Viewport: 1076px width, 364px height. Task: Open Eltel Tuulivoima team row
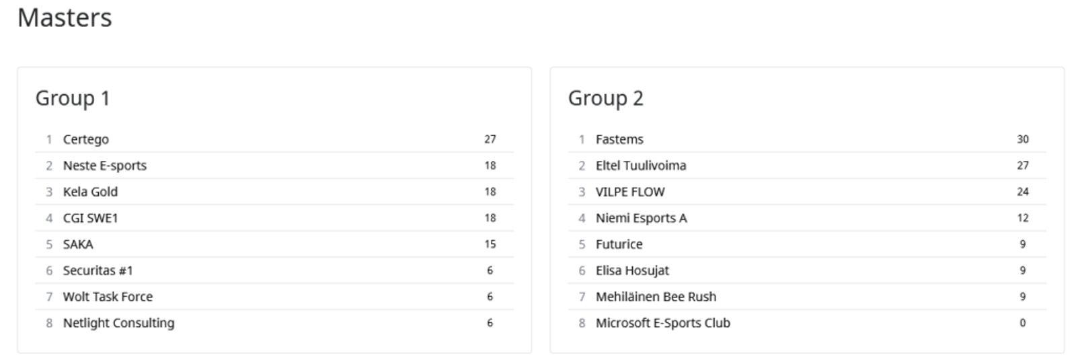click(641, 166)
